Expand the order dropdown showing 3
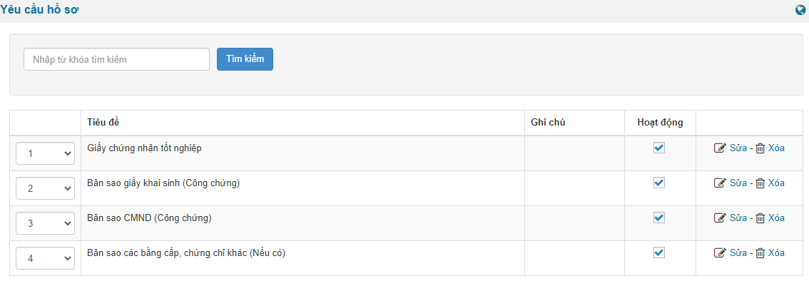This screenshot has height=286, width=809. pos(46,223)
